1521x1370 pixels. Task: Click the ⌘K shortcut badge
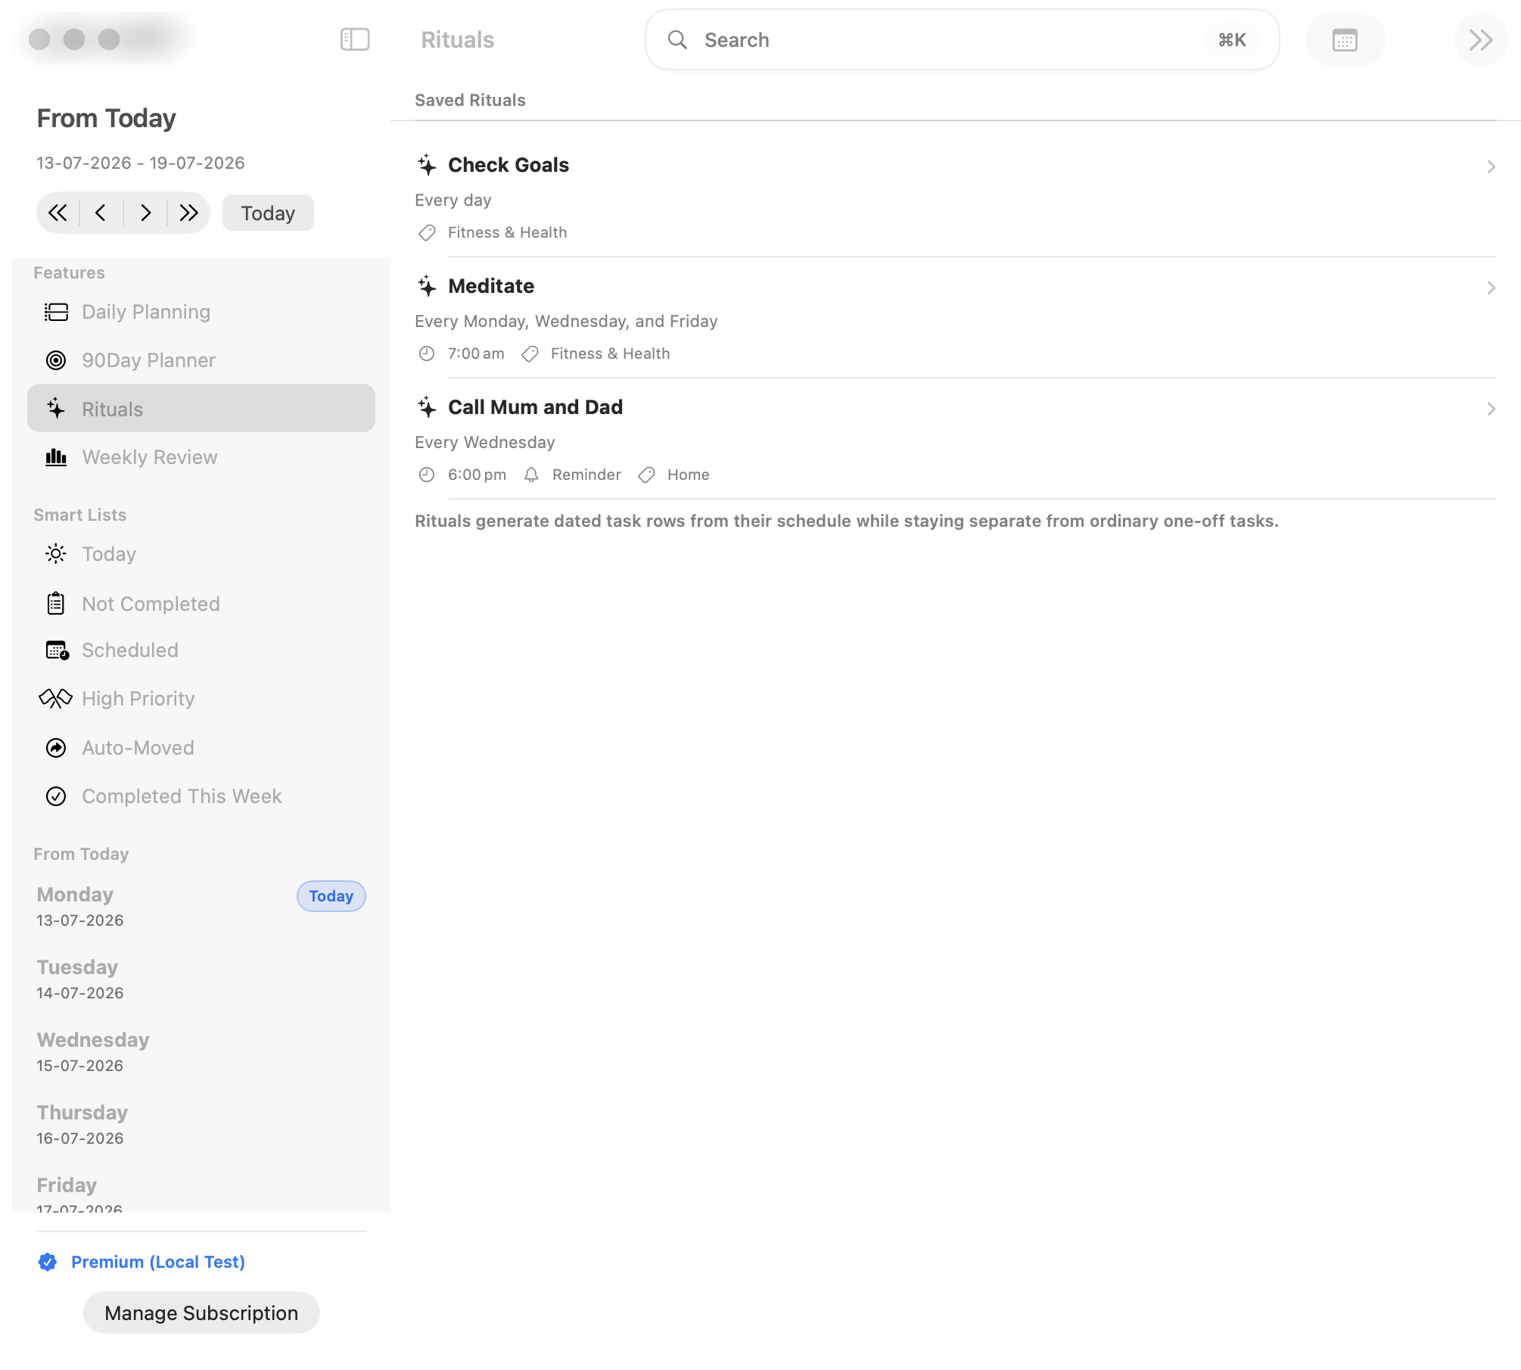1232,39
